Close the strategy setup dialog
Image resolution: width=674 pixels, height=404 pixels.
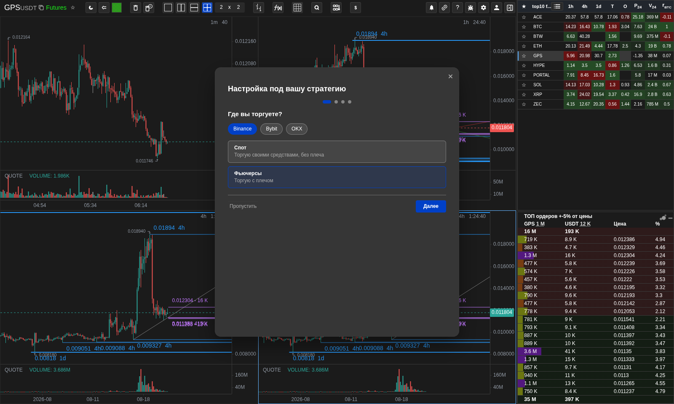[x=450, y=76]
